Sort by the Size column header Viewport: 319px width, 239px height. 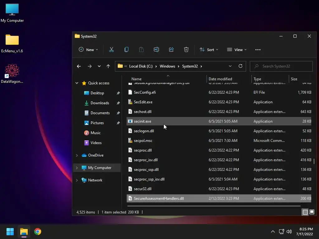pos(294,79)
